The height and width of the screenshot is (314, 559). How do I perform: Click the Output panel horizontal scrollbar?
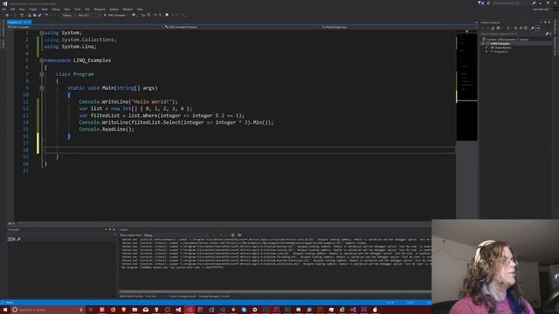(274, 291)
